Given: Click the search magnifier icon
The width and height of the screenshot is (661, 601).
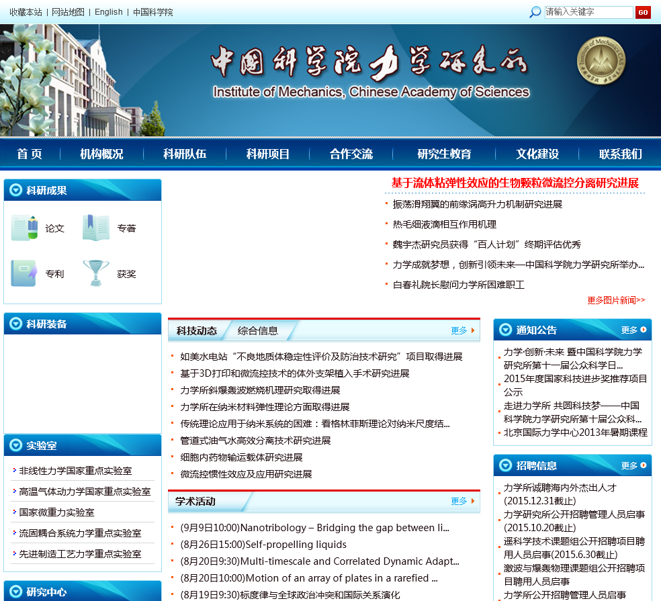Looking at the screenshot, I should (535, 12).
